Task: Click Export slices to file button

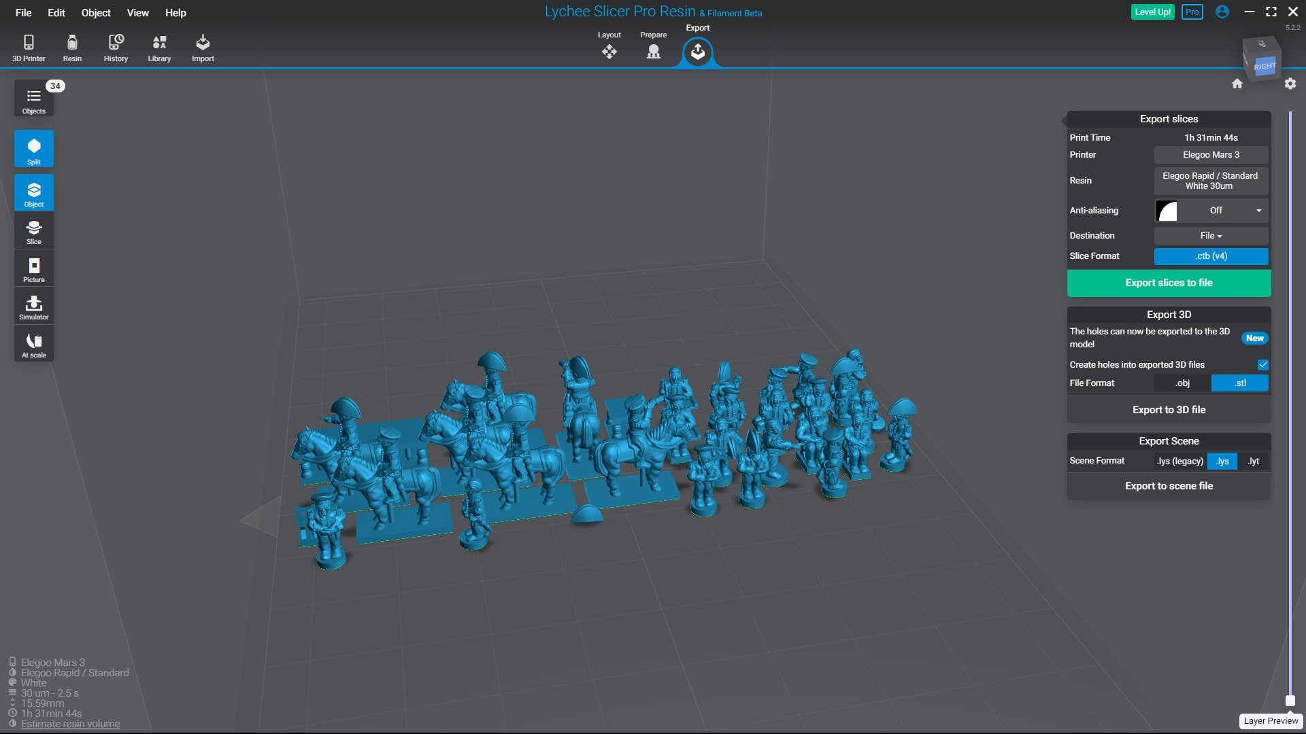Action: 1169,283
